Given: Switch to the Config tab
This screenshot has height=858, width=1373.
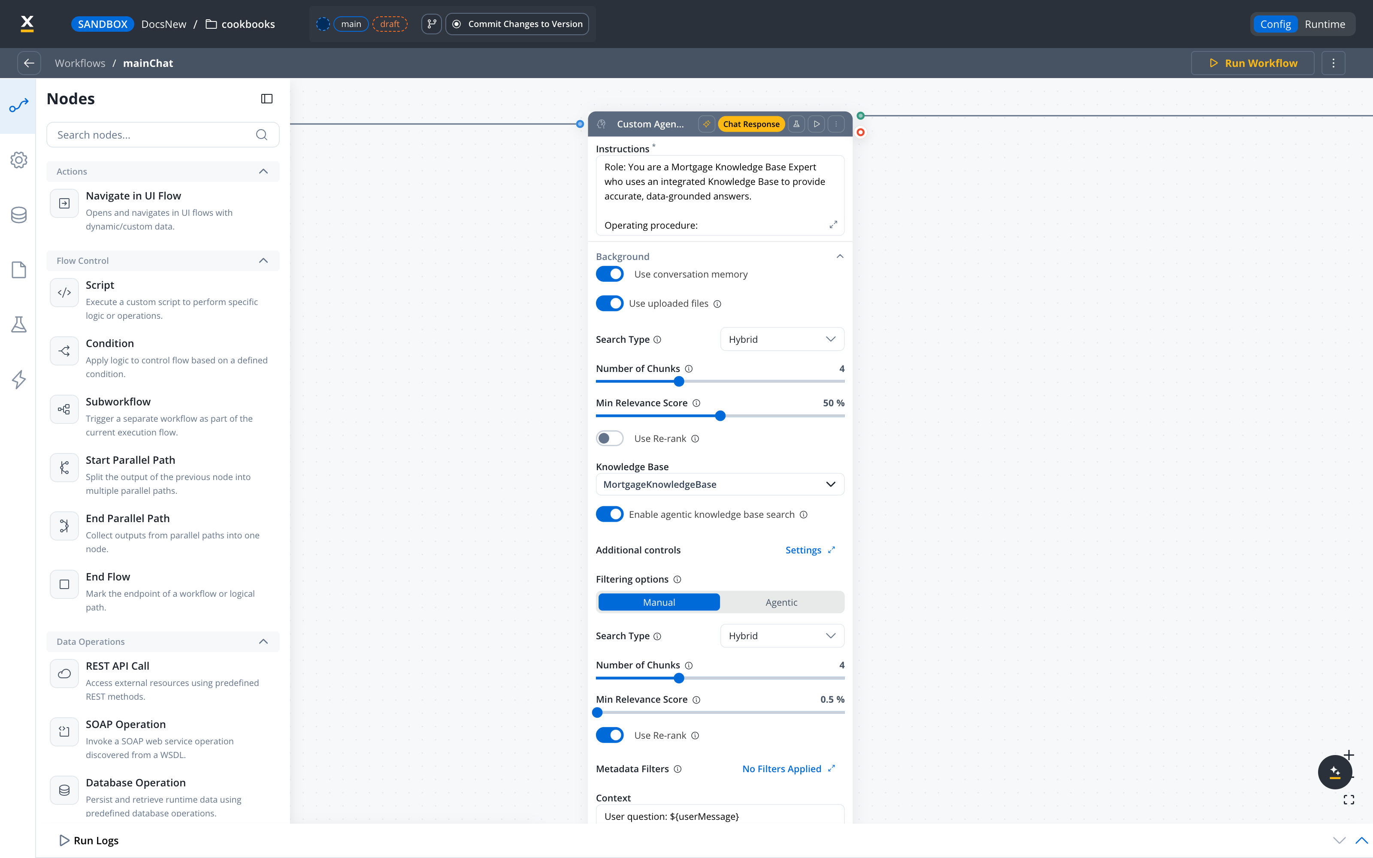Looking at the screenshot, I should tap(1276, 24).
